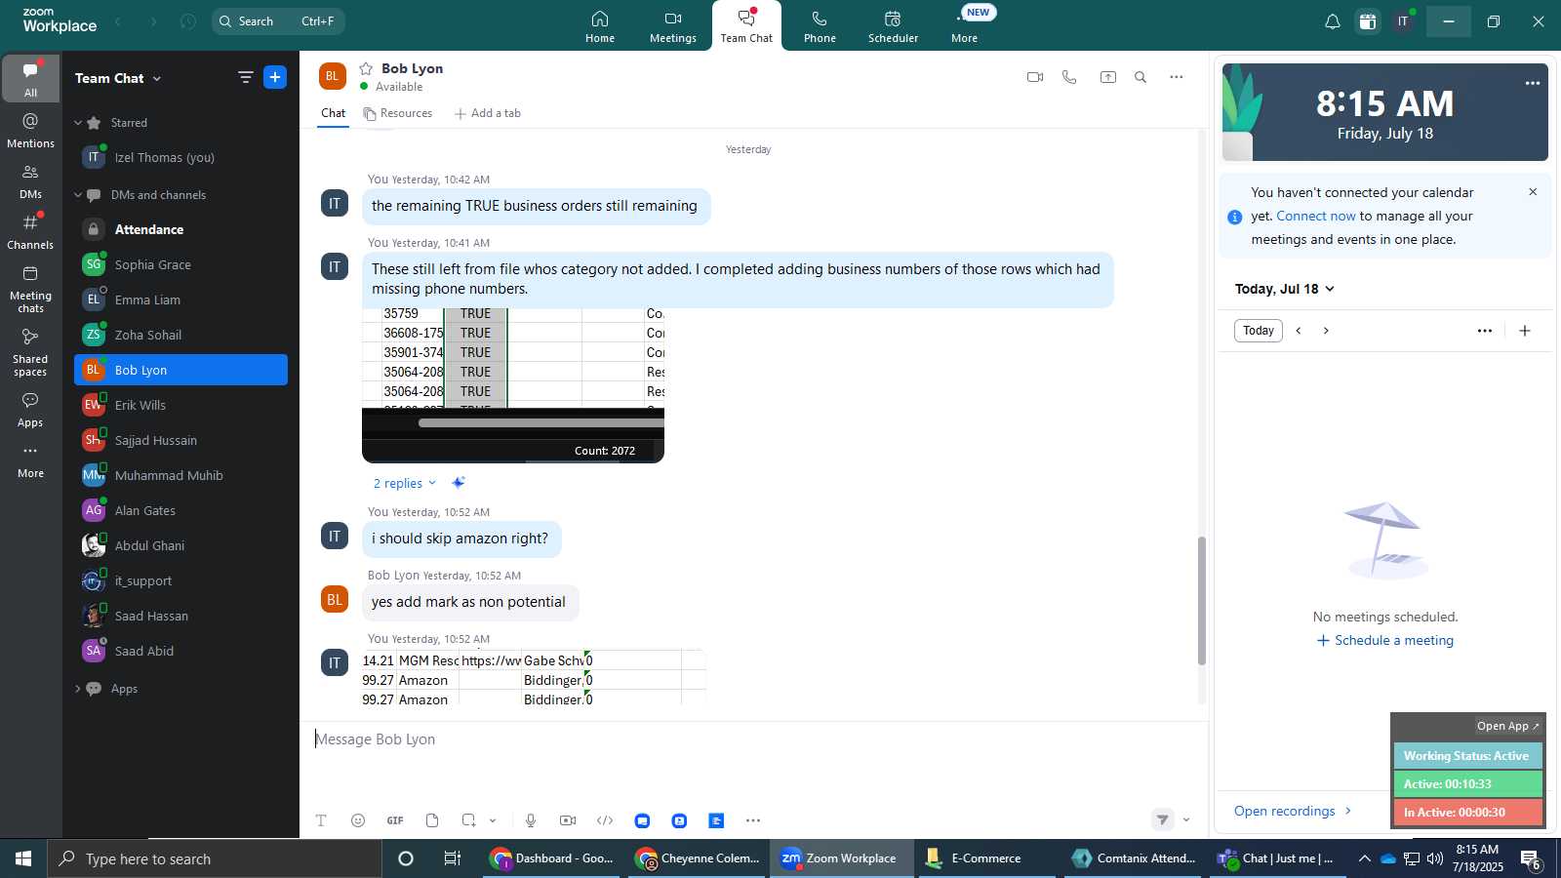The width and height of the screenshot is (1561, 878).
Task: Start a phone call with Bob Lyon
Action: tap(1070, 77)
